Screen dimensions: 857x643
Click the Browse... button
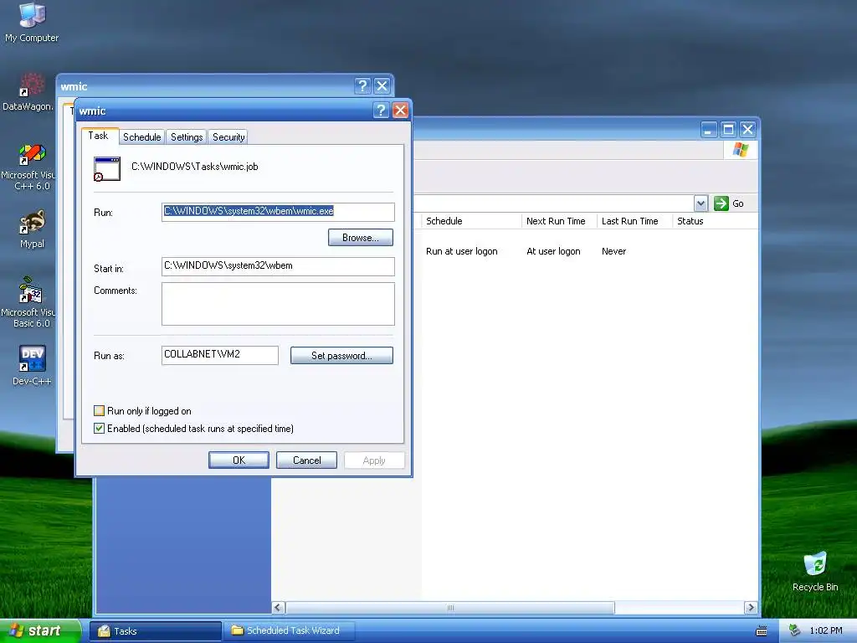point(360,237)
